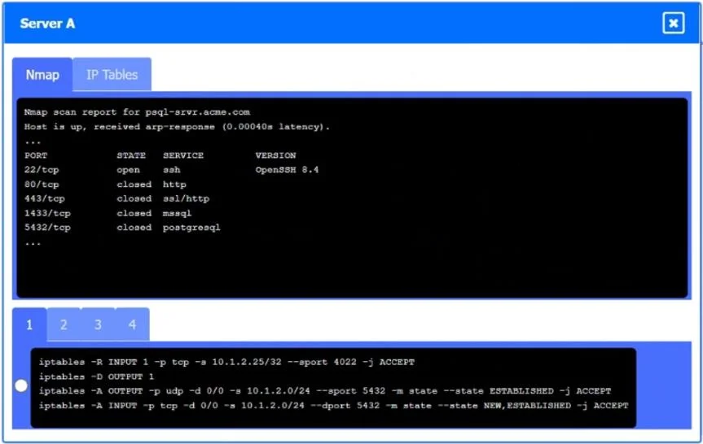Open the IP Tables tab
Screen dimensions: 703x444
112,75
